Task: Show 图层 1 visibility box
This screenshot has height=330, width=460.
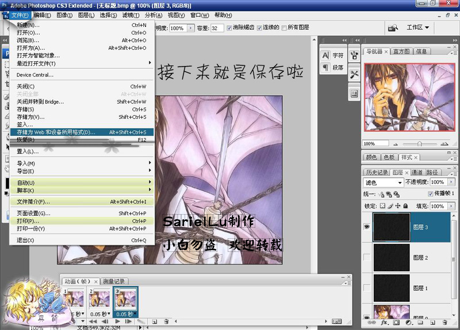Action: click(x=367, y=288)
